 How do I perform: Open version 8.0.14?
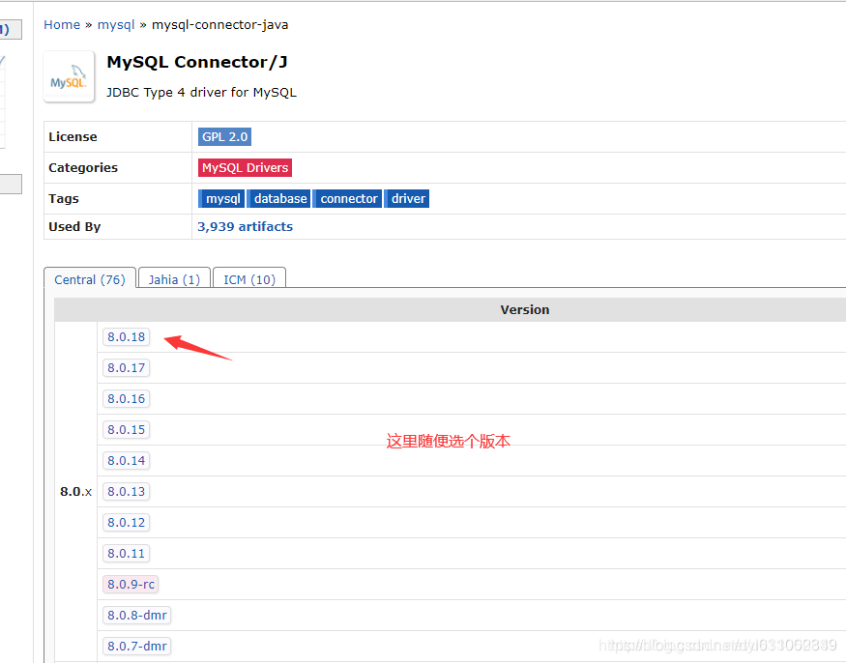point(127,461)
